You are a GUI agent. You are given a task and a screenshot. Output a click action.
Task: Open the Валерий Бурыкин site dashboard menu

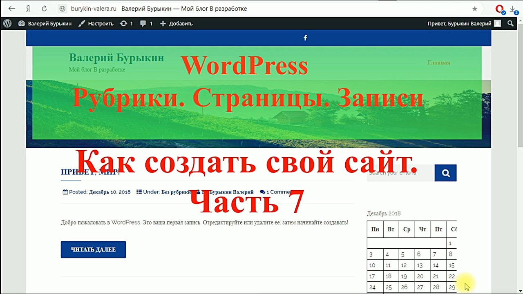click(x=45, y=23)
